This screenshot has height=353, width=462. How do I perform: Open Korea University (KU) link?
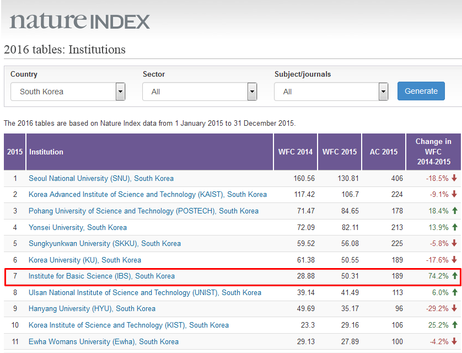point(85,260)
